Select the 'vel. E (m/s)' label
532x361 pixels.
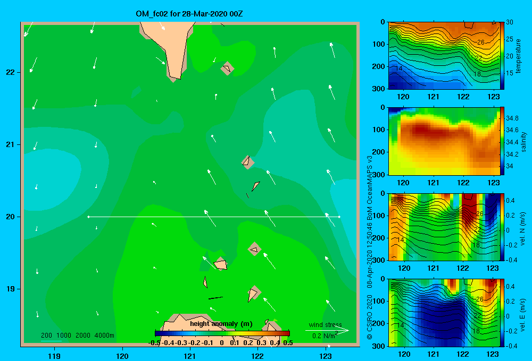click(523, 315)
